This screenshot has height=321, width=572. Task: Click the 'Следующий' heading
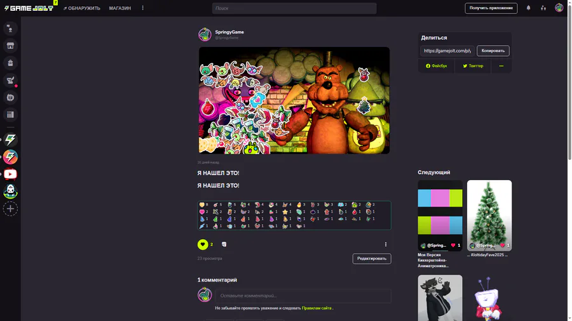click(433, 173)
